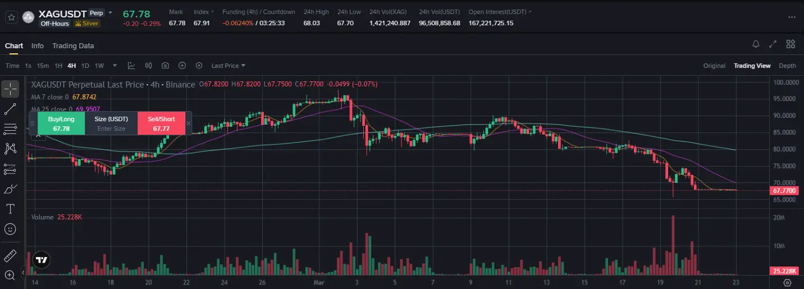The image size is (804, 289).
Task: Add XAGUSDT to favorites with star icon
Action: tap(11, 17)
